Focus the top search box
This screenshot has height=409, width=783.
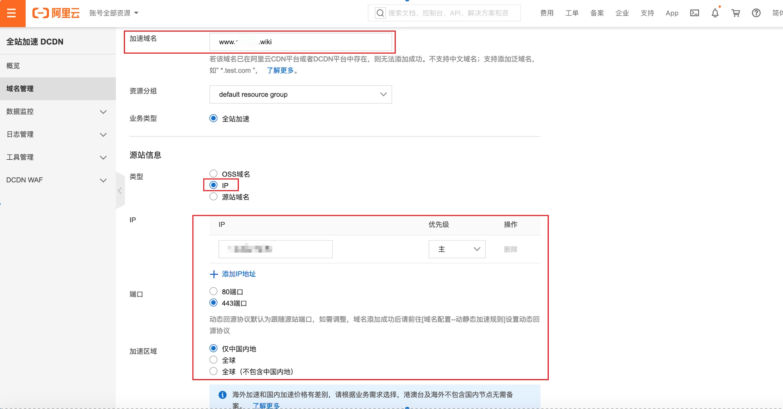[x=444, y=13]
